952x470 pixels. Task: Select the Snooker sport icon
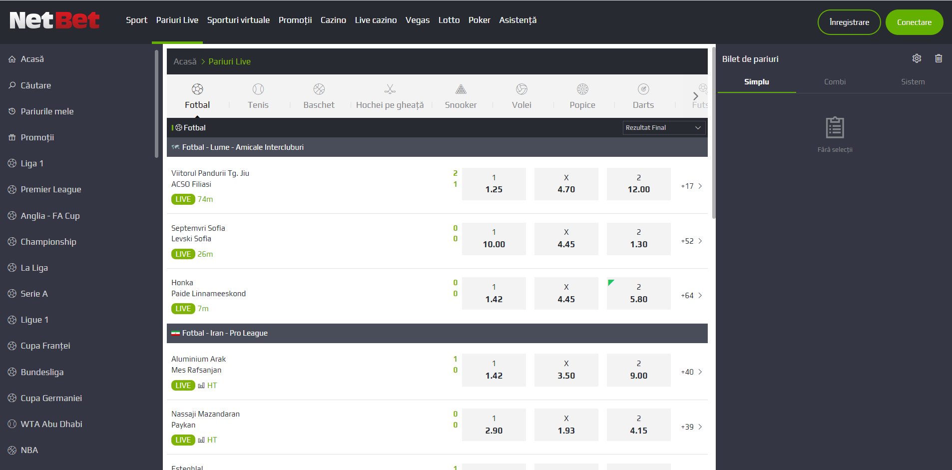click(461, 89)
